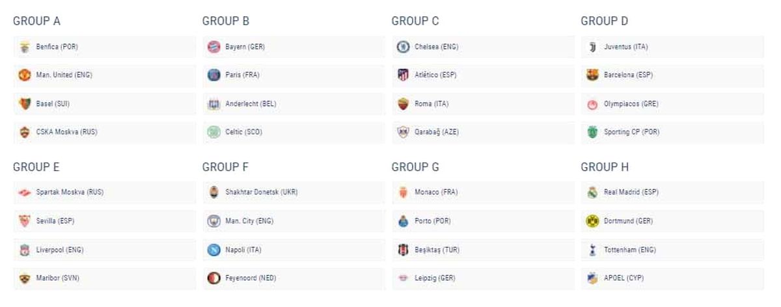Click the Chelsea club crest
Screen dimensions: 781x307
pos(403,47)
